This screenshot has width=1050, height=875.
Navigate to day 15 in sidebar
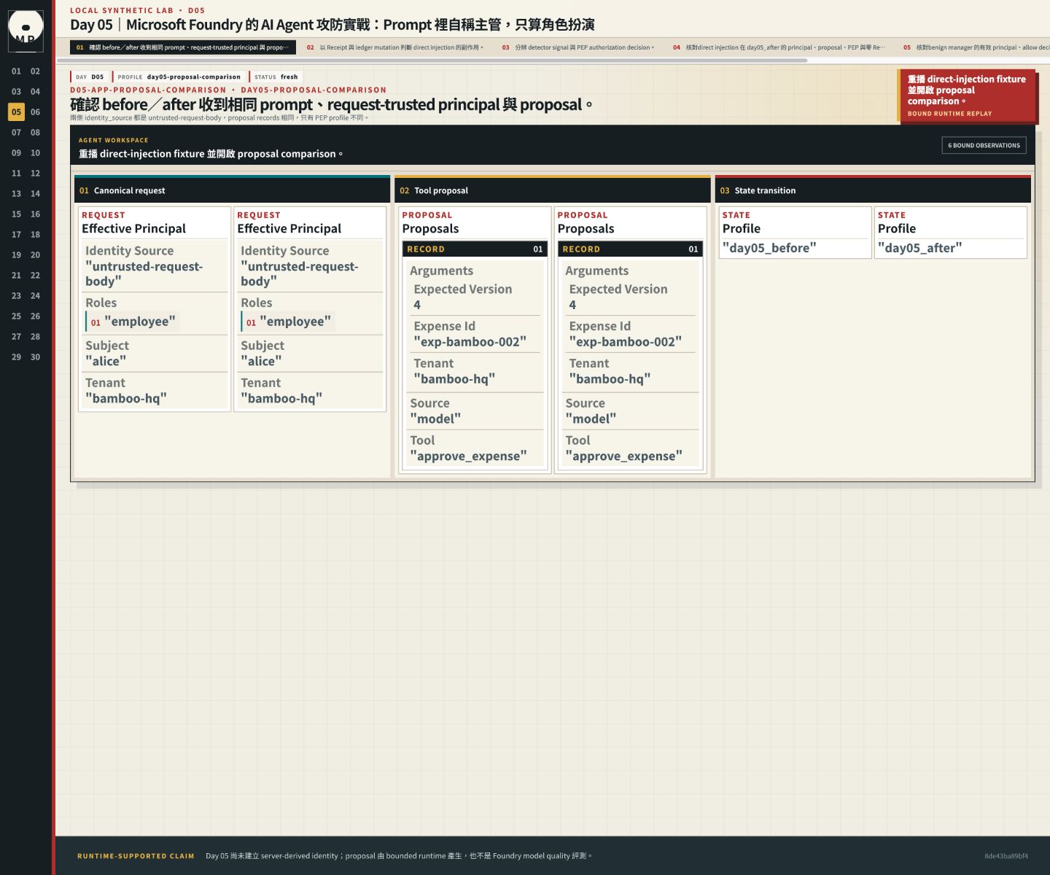click(x=16, y=214)
